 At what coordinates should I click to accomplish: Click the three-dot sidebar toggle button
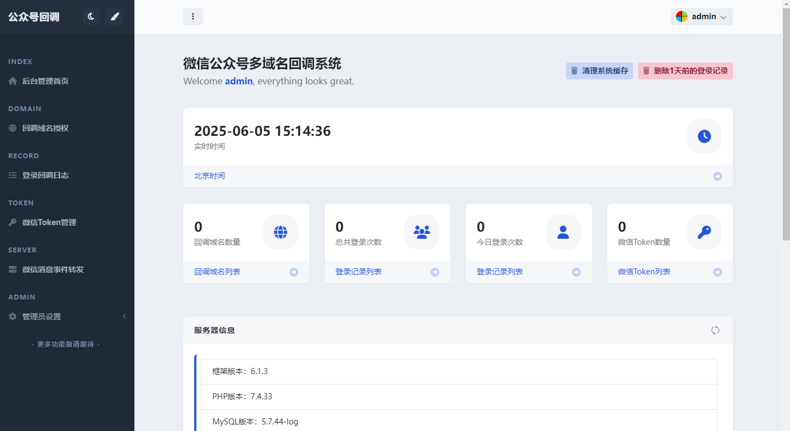[193, 16]
